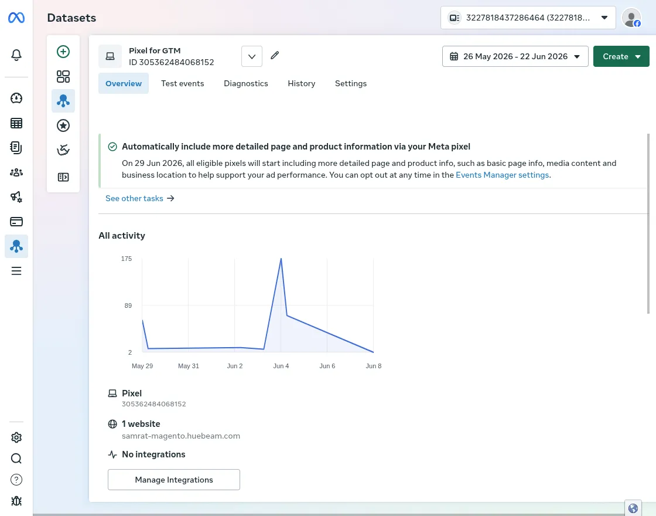Click the green checkmark icon on the notice
The width and height of the screenshot is (656, 516).
(112, 147)
